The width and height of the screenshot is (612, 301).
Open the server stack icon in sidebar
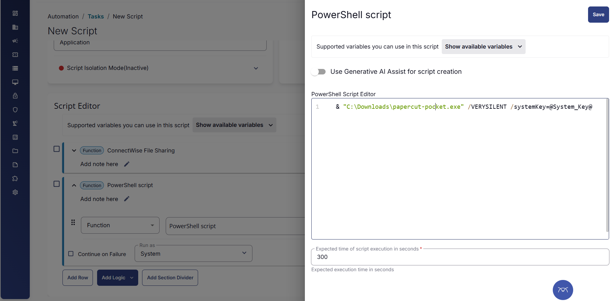[x=15, y=68]
